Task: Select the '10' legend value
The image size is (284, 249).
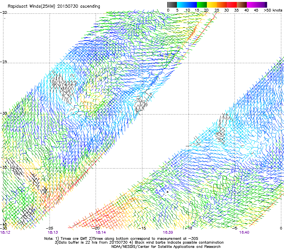Action: pyautogui.click(x=187, y=10)
